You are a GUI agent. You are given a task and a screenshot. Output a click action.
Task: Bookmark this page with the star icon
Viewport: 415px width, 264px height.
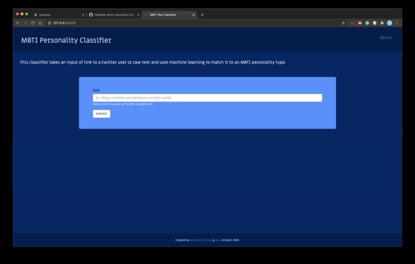(343, 23)
